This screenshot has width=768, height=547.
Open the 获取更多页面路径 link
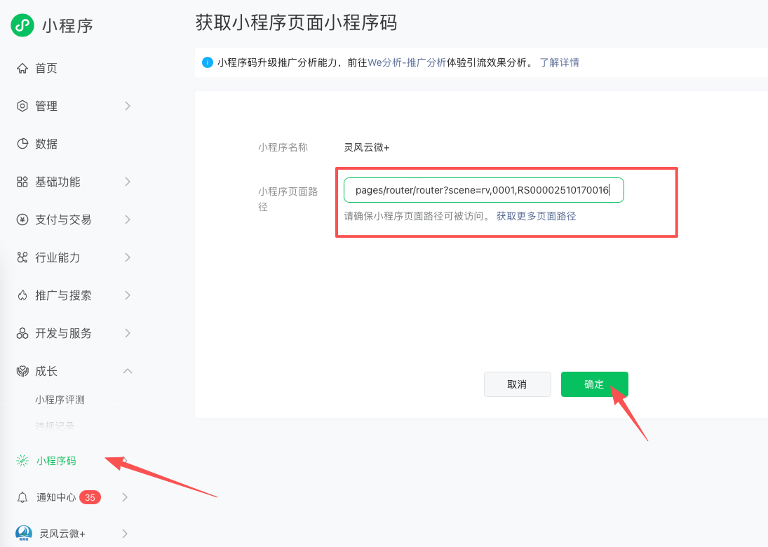tap(537, 216)
